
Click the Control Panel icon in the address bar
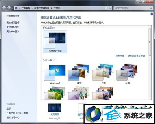pos(16,8)
